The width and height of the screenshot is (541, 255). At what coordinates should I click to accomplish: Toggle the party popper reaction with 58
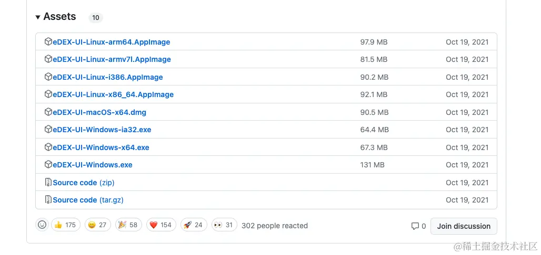(127, 225)
